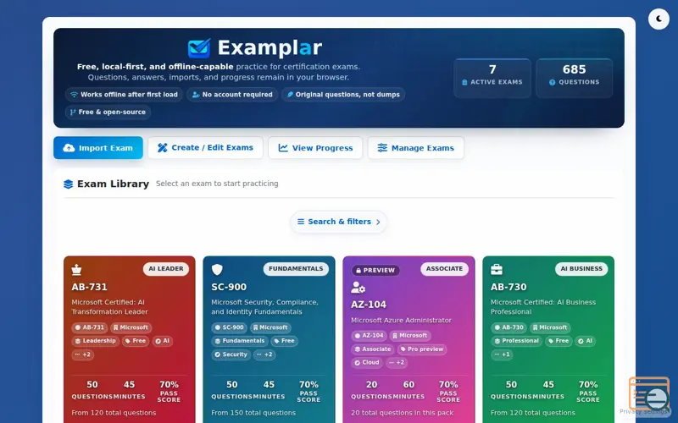This screenshot has height=423, width=678.
Task: Expand the +1 tags on AB-730 card
Action: coord(502,354)
